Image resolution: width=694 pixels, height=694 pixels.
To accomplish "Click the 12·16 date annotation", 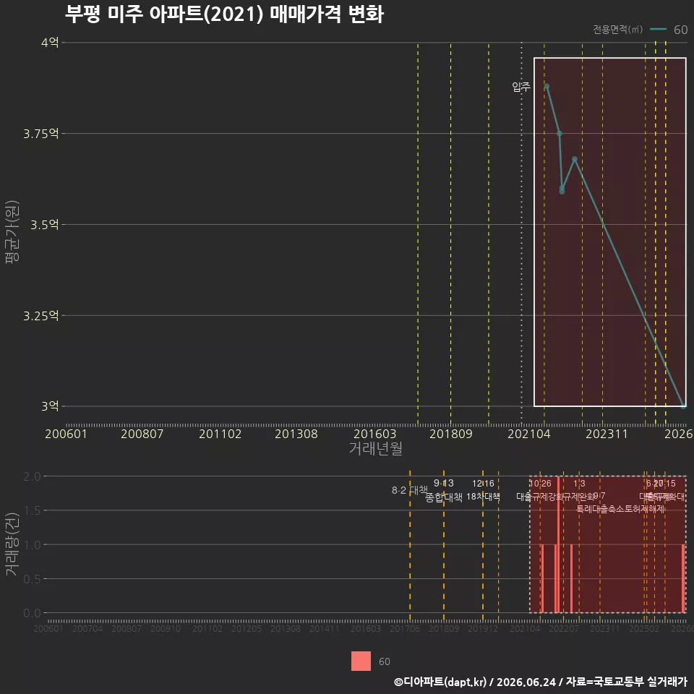I will pos(483,484).
